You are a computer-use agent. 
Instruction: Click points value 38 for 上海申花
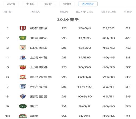pyautogui.click(x=128, y=57)
